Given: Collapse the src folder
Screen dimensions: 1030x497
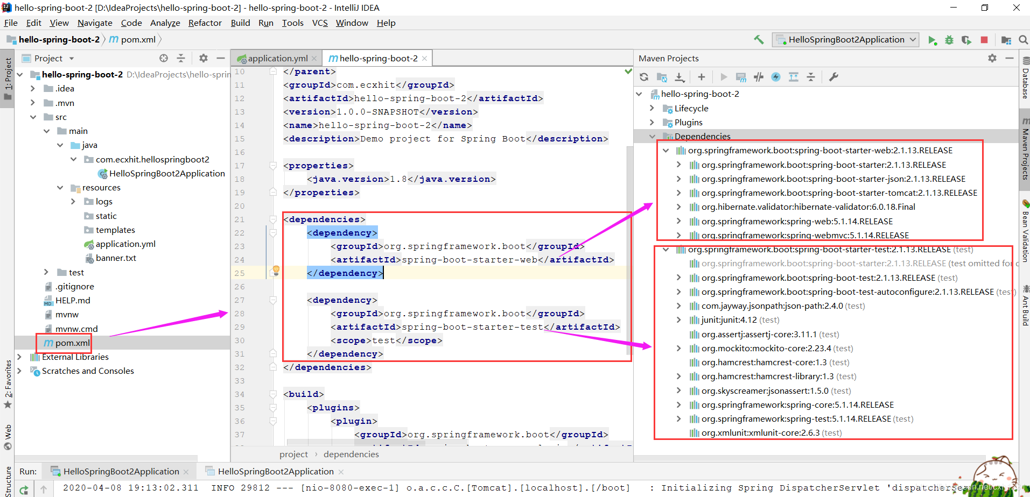Looking at the screenshot, I should pyautogui.click(x=33, y=117).
